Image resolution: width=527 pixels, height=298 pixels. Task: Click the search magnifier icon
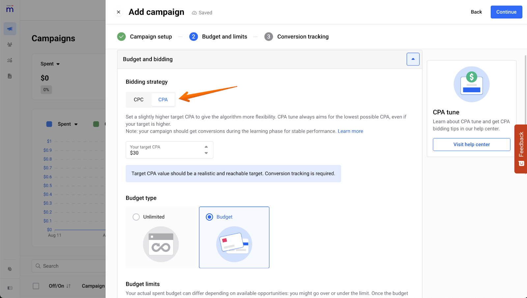(38, 266)
